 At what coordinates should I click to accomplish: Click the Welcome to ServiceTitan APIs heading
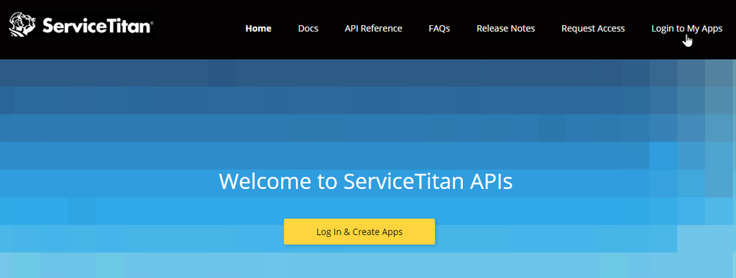[x=366, y=182]
